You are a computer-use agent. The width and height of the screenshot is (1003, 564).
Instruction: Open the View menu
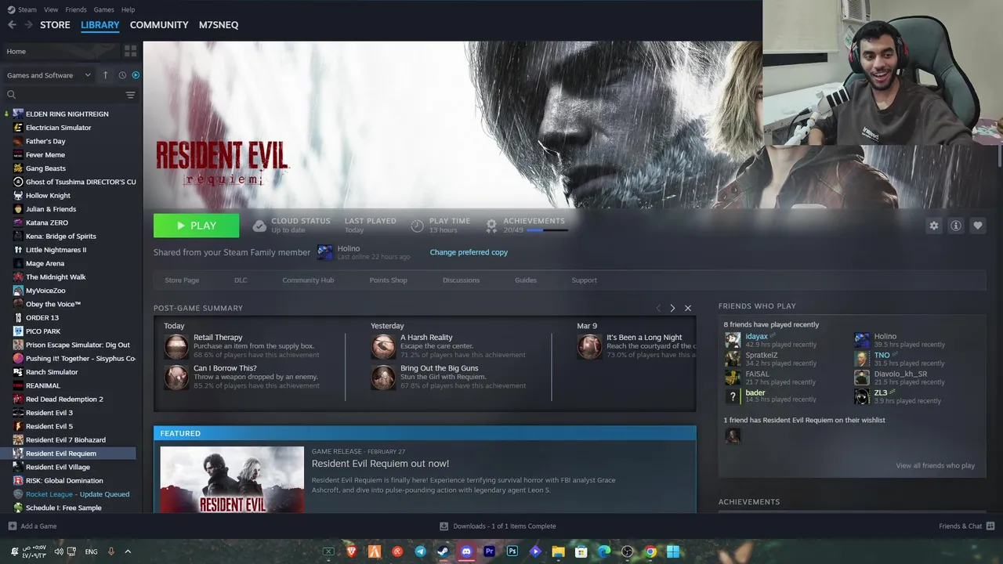point(51,9)
